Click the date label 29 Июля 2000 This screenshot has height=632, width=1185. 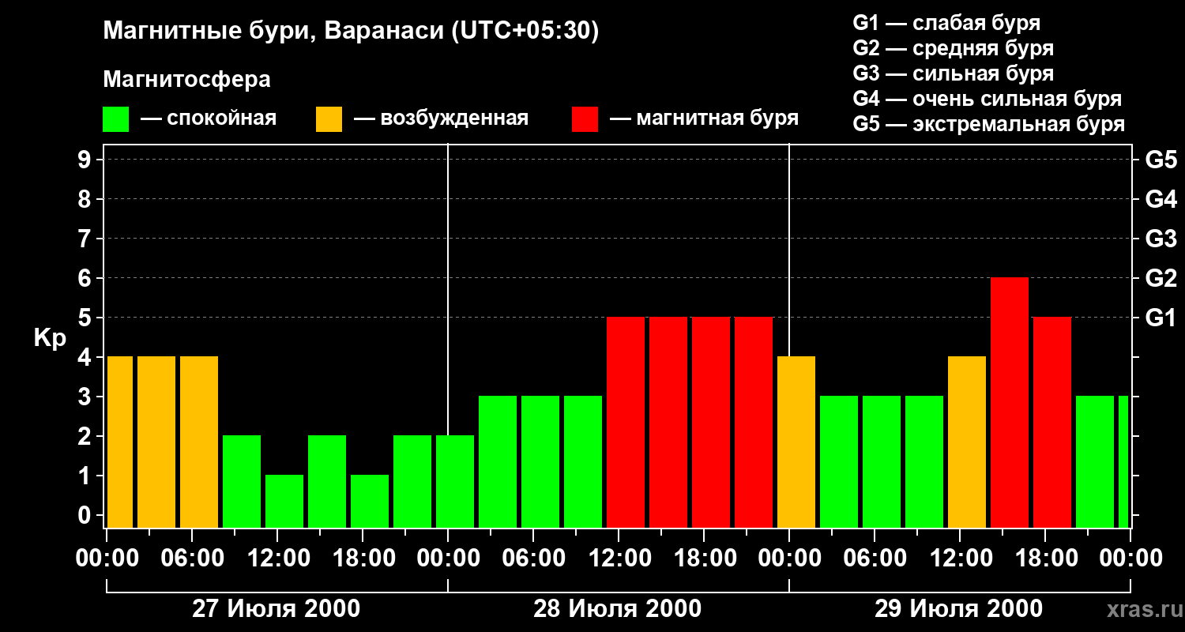coord(959,609)
